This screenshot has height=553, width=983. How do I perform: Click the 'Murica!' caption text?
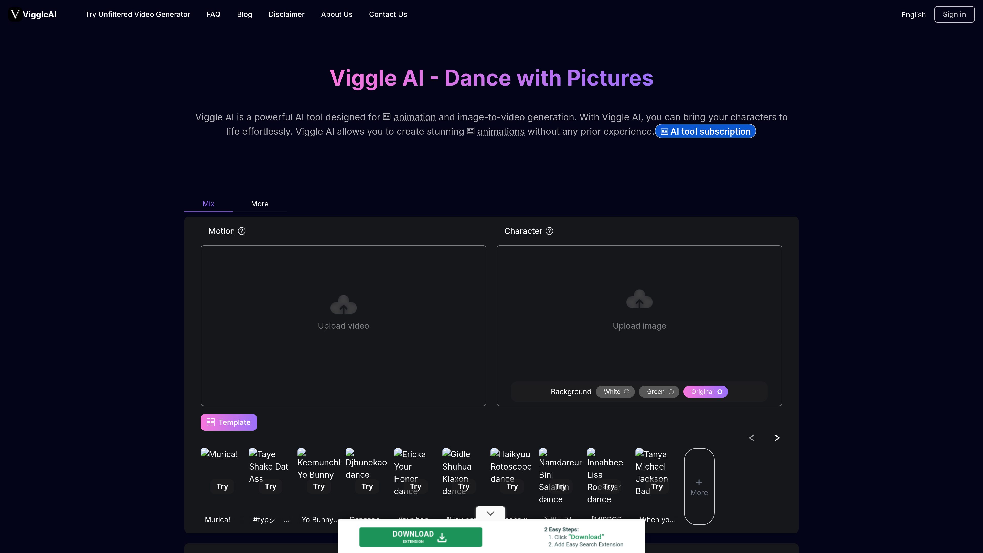coord(218,519)
